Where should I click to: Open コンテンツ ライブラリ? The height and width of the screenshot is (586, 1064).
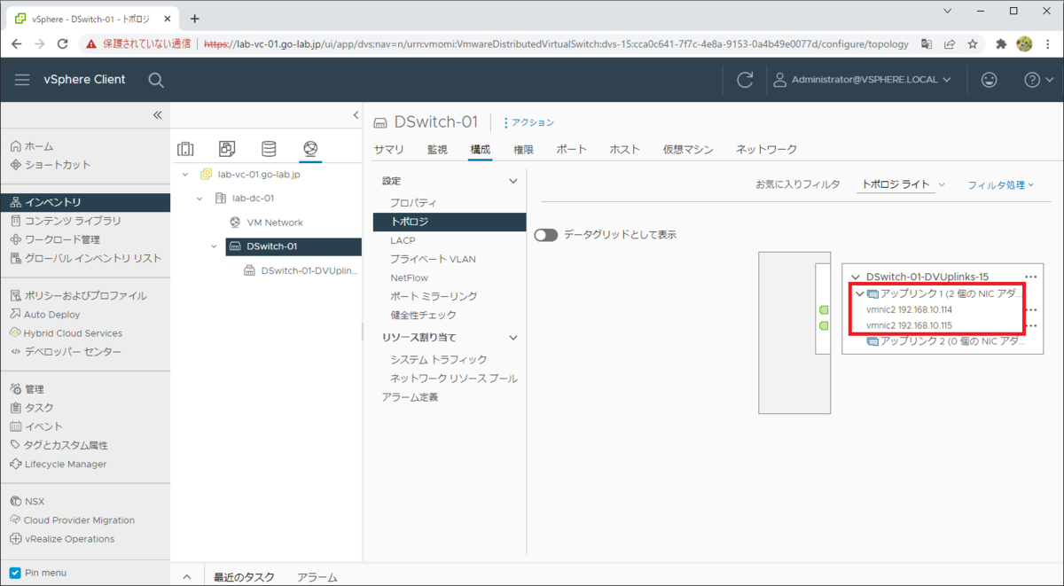tap(66, 221)
